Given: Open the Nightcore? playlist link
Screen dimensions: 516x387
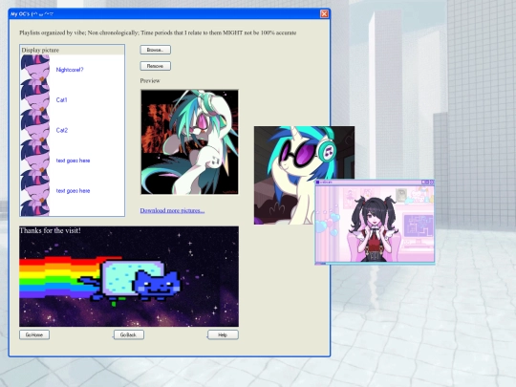Looking at the screenshot, I should [70, 70].
